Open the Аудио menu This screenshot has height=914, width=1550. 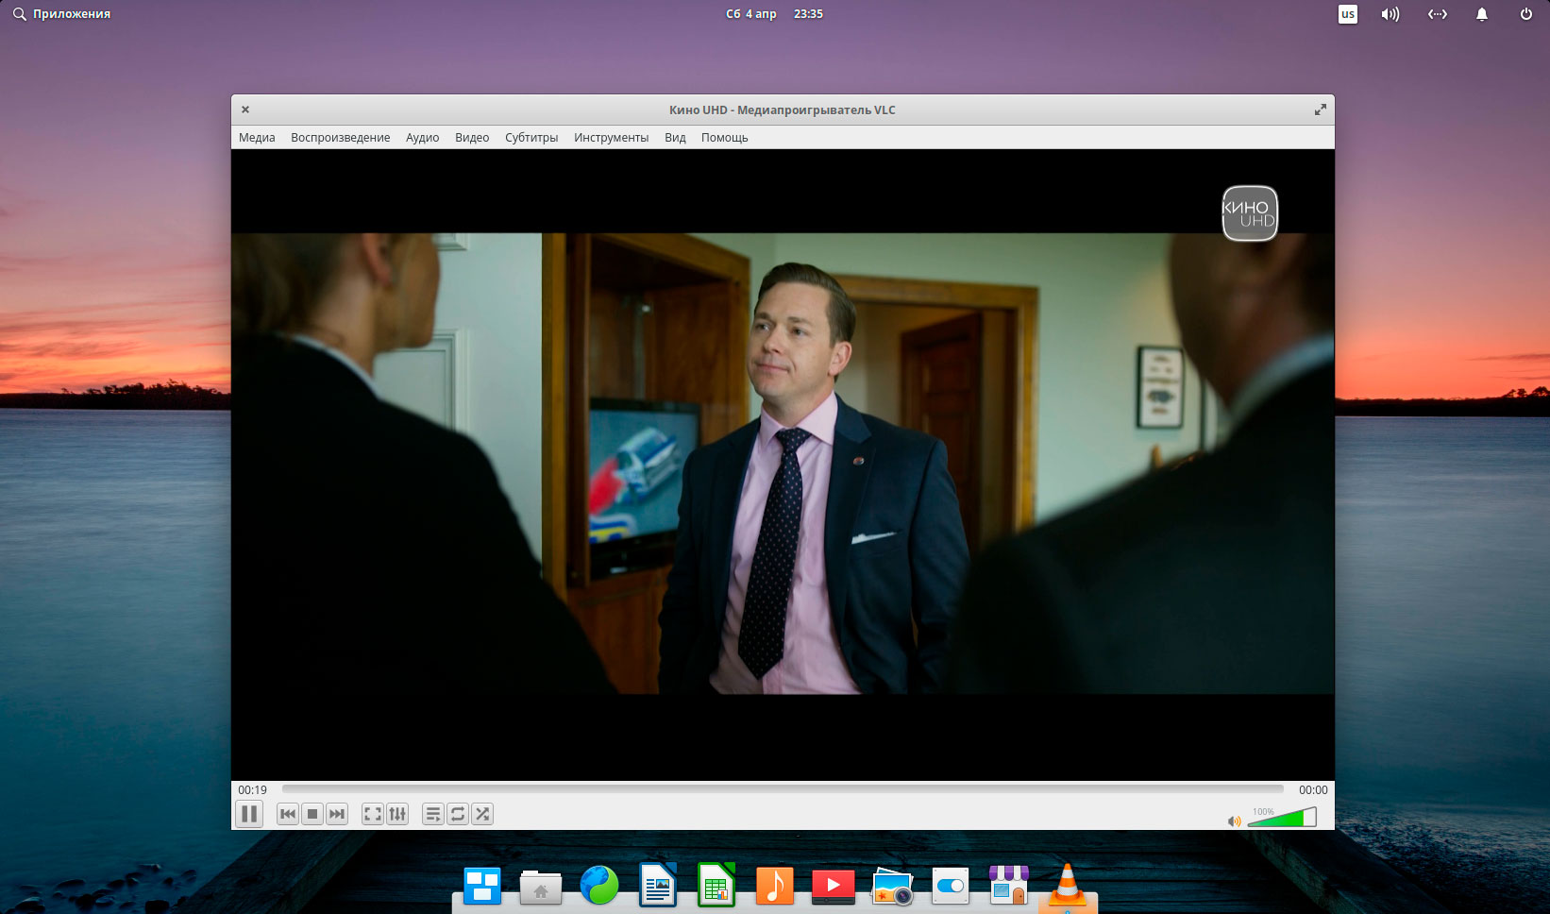422,138
